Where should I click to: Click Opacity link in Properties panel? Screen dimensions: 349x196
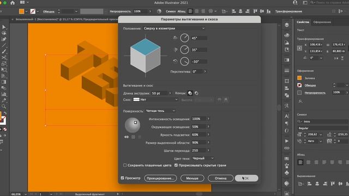pos(315,93)
